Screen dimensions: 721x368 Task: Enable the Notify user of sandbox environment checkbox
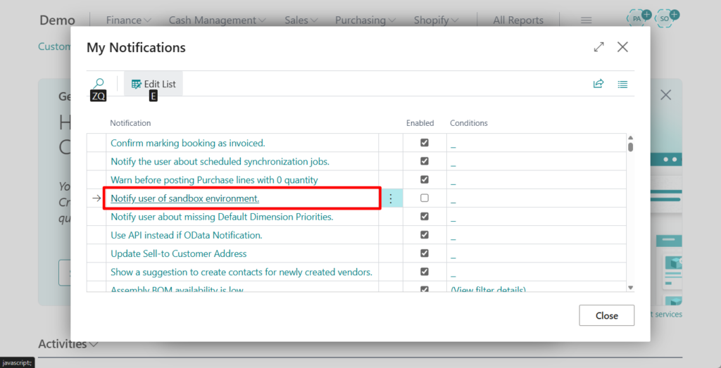(x=425, y=198)
